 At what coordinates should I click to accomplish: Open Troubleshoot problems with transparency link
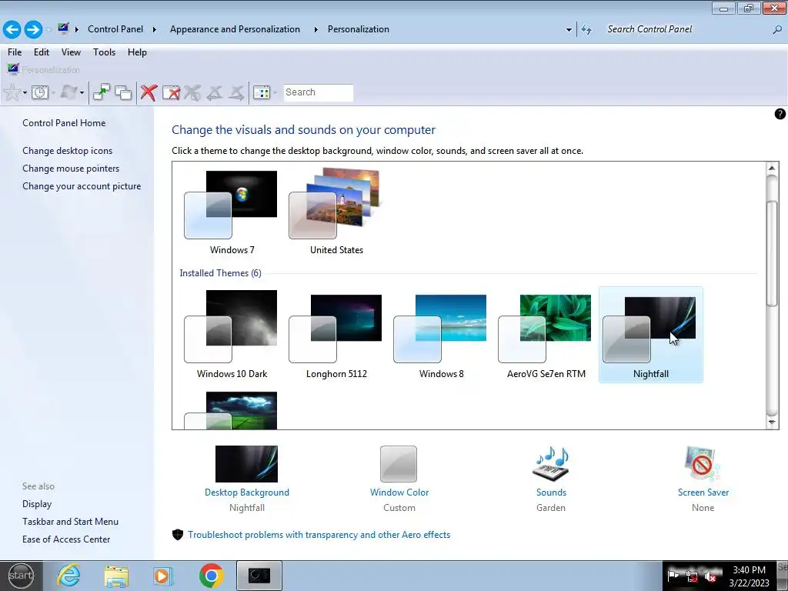point(319,535)
